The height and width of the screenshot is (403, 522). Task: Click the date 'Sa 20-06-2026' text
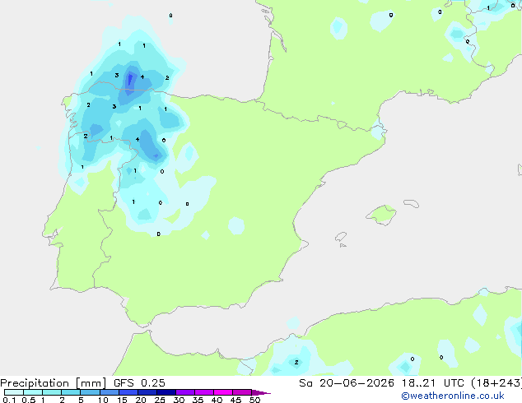347,383
